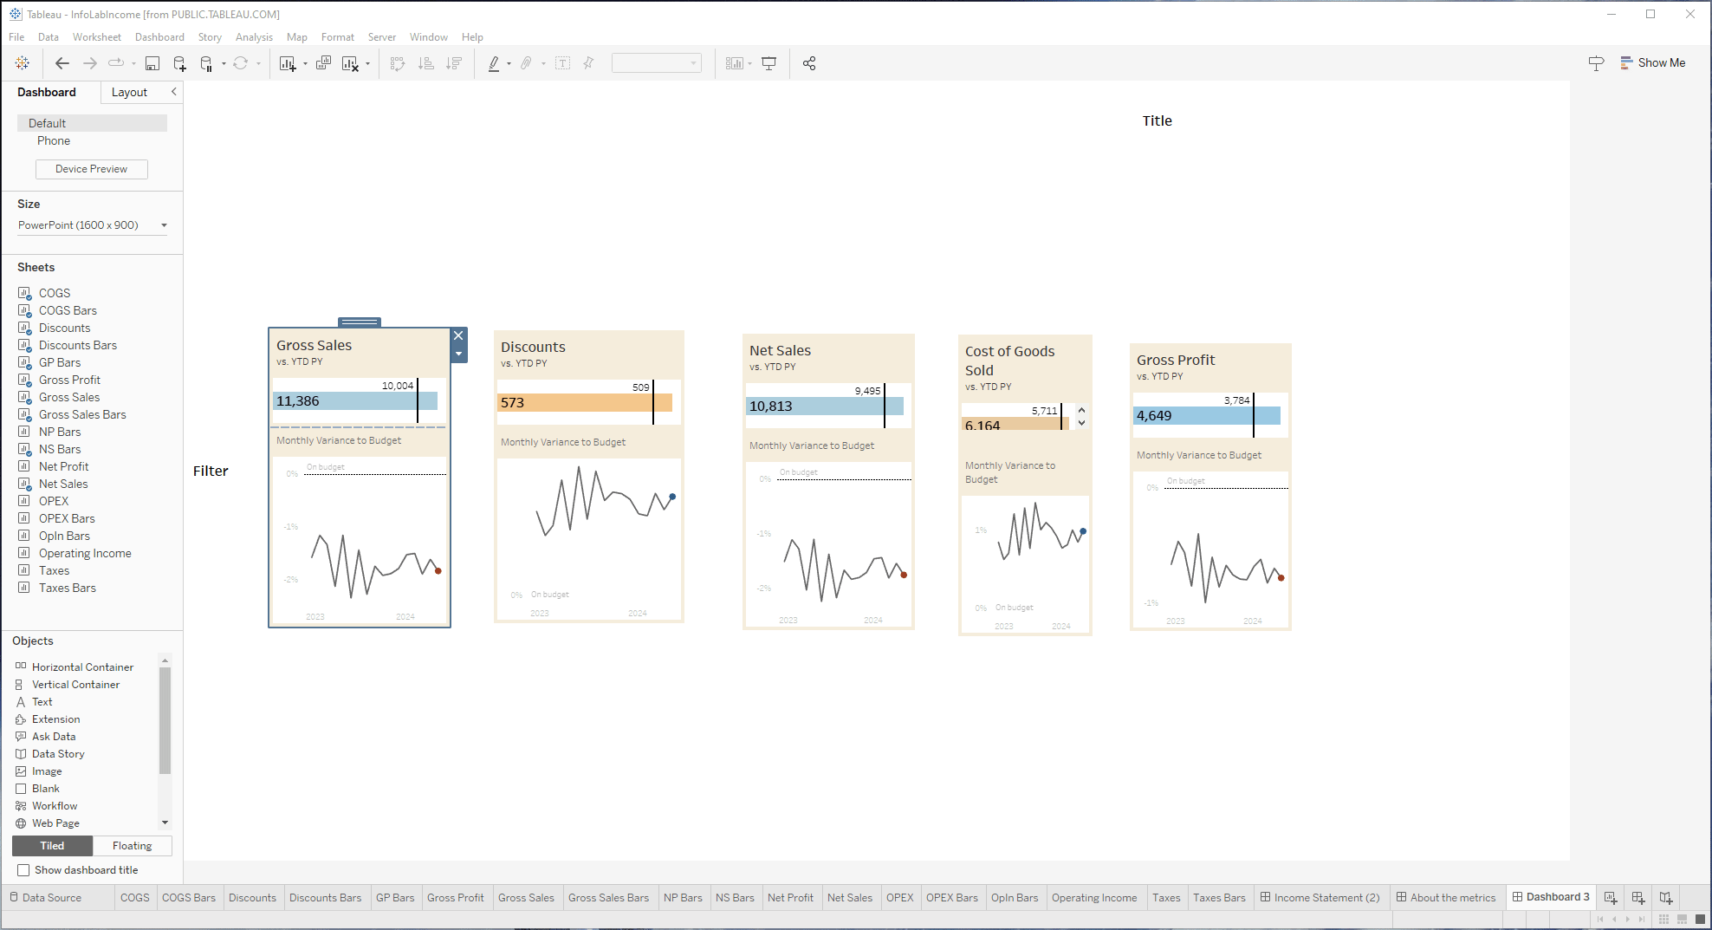Click the Highlight pen icon
The width and height of the screenshot is (1712, 930).
coord(494,63)
